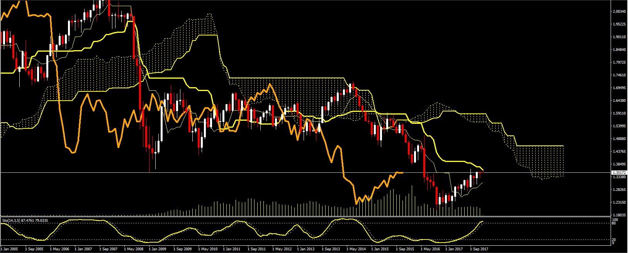
Task: Click the 1.43765 price scale label
Action: [x=619, y=152]
